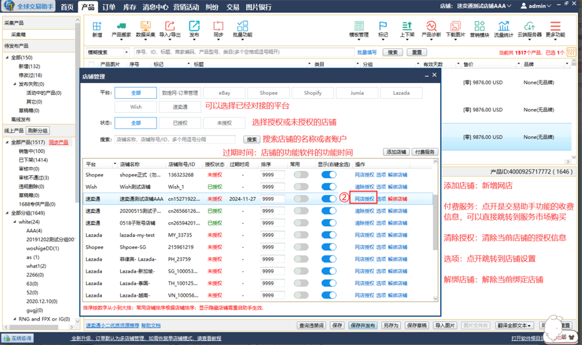Click the 下载图片 icon
The image size is (582, 345).
point(456,26)
